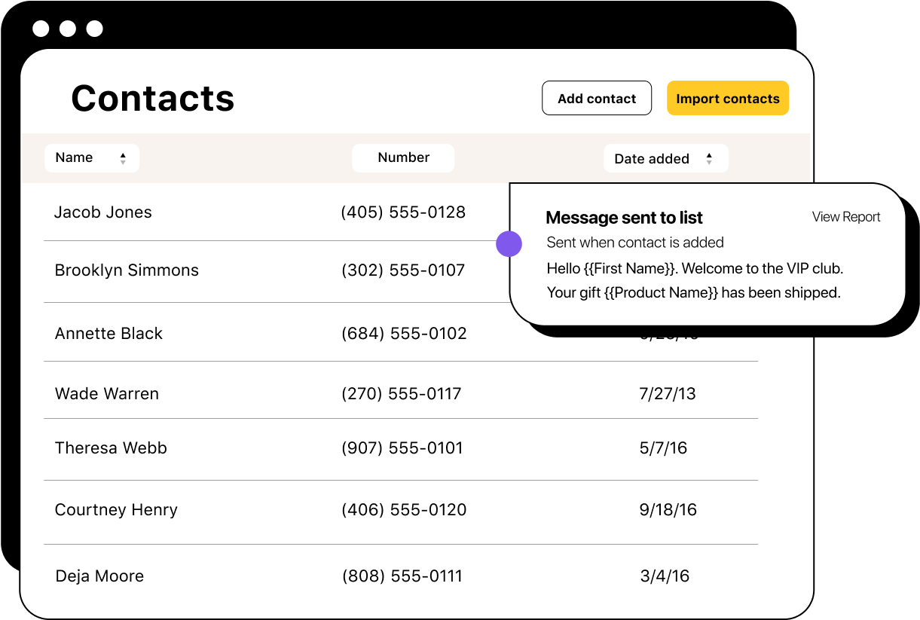This screenshot has height=620, width=920.
Task: Sort contacts using the Name arrows
Action: click(123, 158)
